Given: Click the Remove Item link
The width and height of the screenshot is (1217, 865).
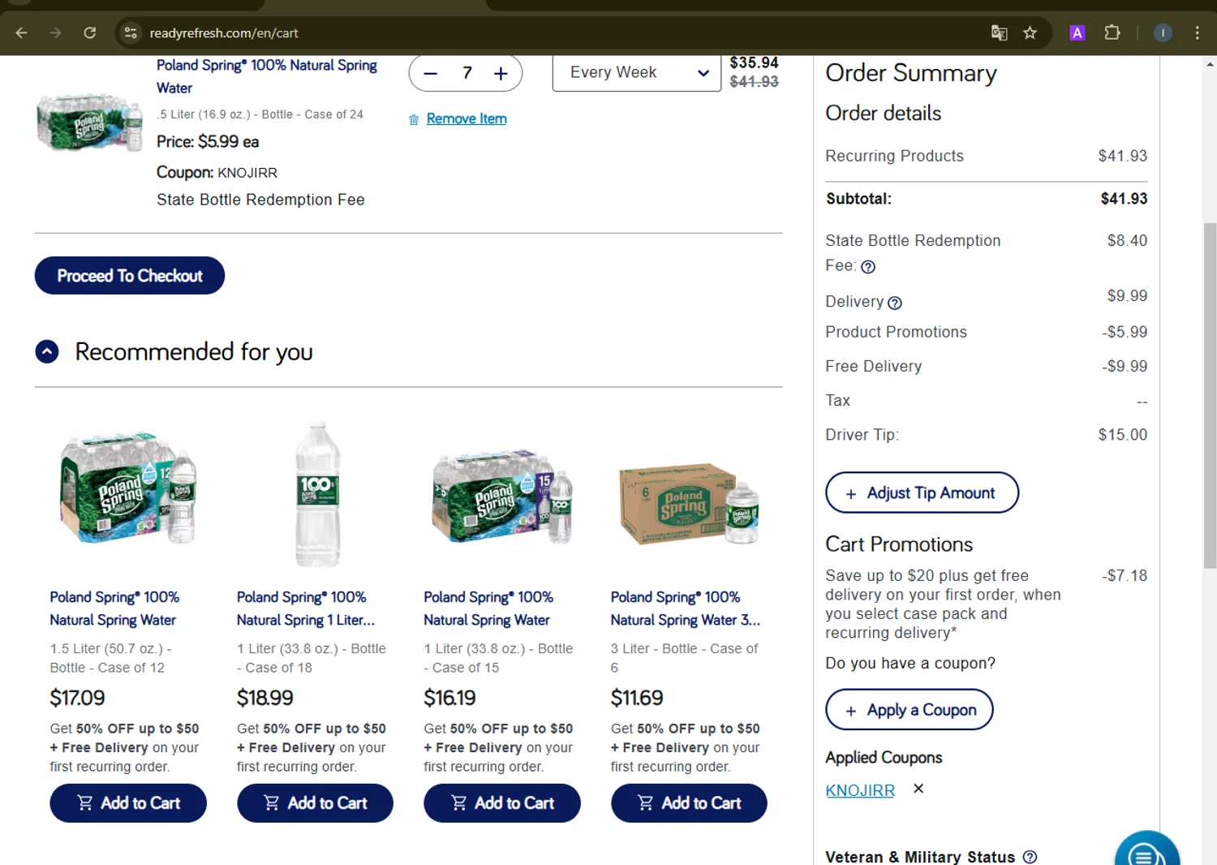Looking at the screenshot, I should [466, 118].
